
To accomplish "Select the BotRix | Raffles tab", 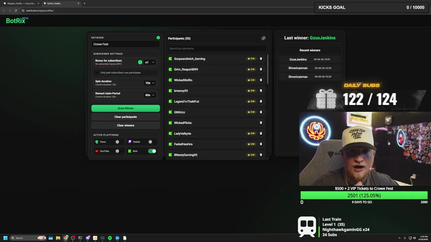I will click(x=61, y=3).
